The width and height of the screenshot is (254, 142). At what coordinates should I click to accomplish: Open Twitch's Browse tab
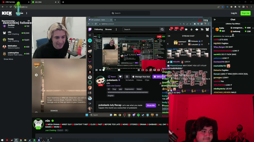108,30
